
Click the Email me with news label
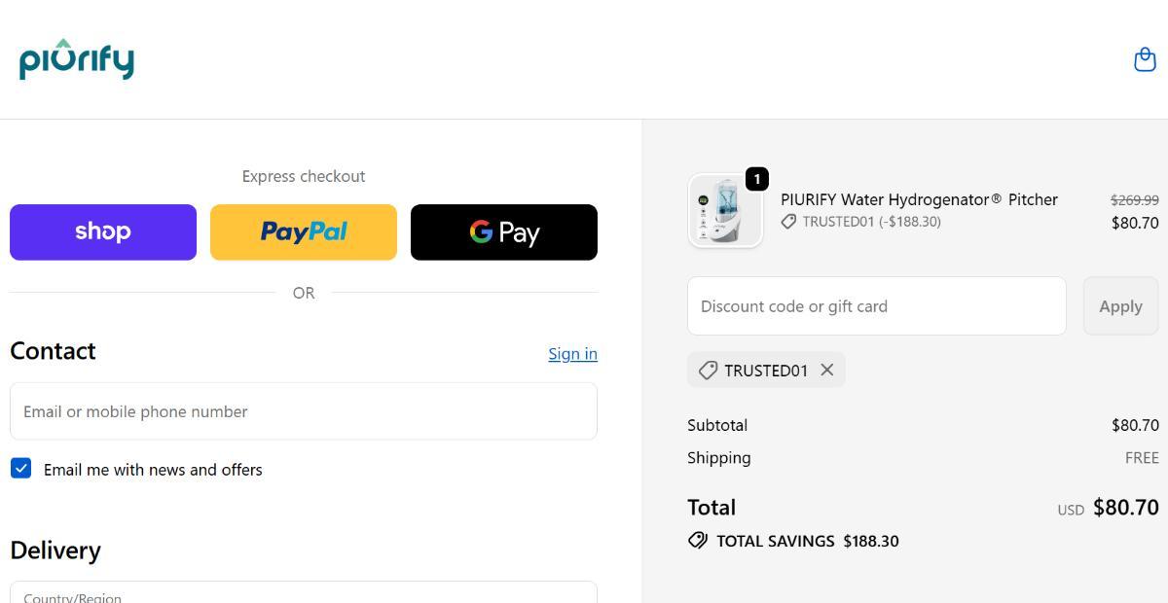153,470
